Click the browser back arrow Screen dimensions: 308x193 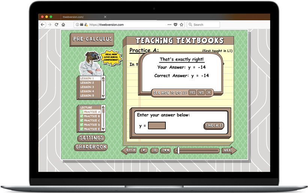pos(42,25)
